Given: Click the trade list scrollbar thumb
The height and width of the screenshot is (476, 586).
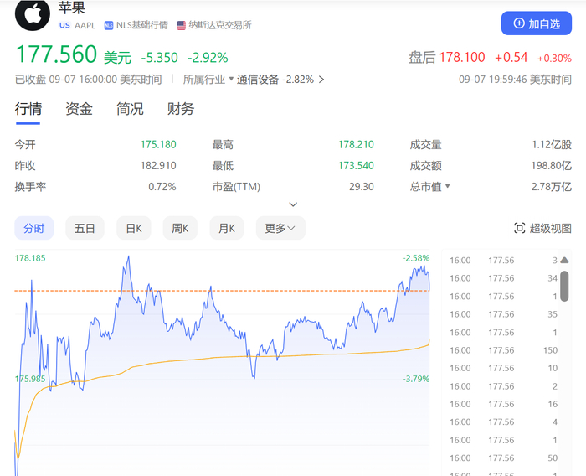Looking at the screenshot, I should (x=564, y=286).
